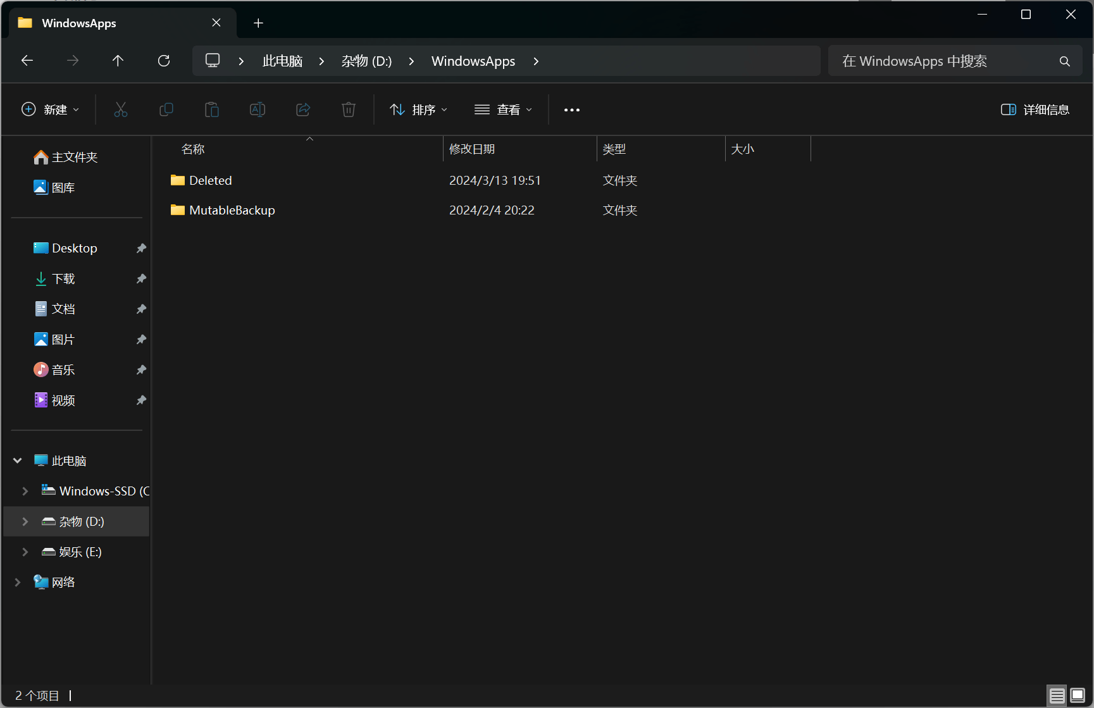Toggle the 详细信息 details pane
The height and width of the screenshot is (708, 1094).
(1035, 109)
